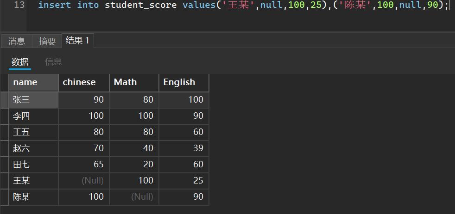Click 田七's Math score 20

click(134, 165)
